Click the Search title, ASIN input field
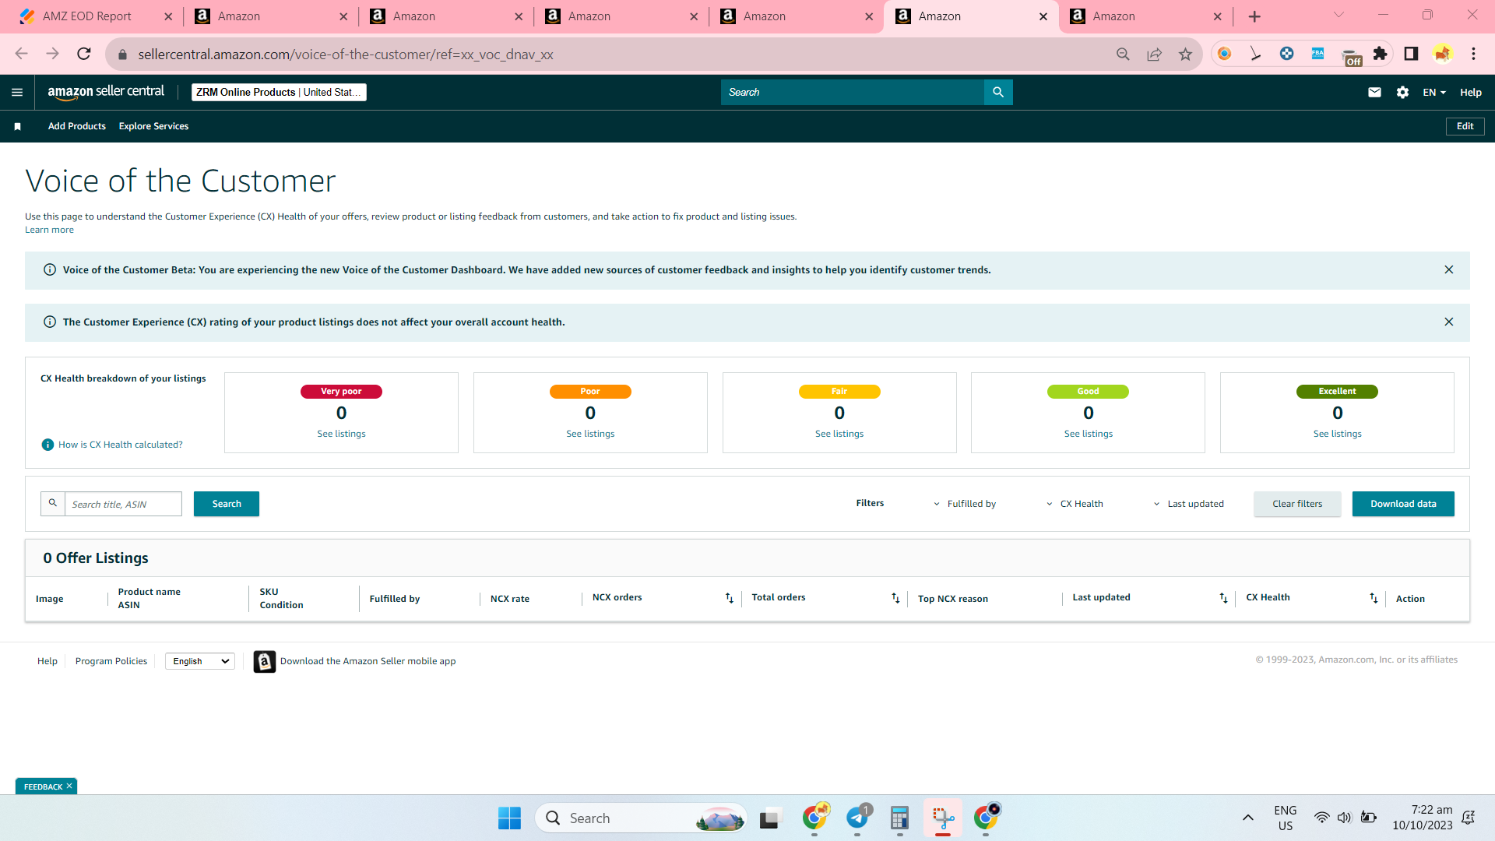The image size is (1495, 841). (123, 504)
